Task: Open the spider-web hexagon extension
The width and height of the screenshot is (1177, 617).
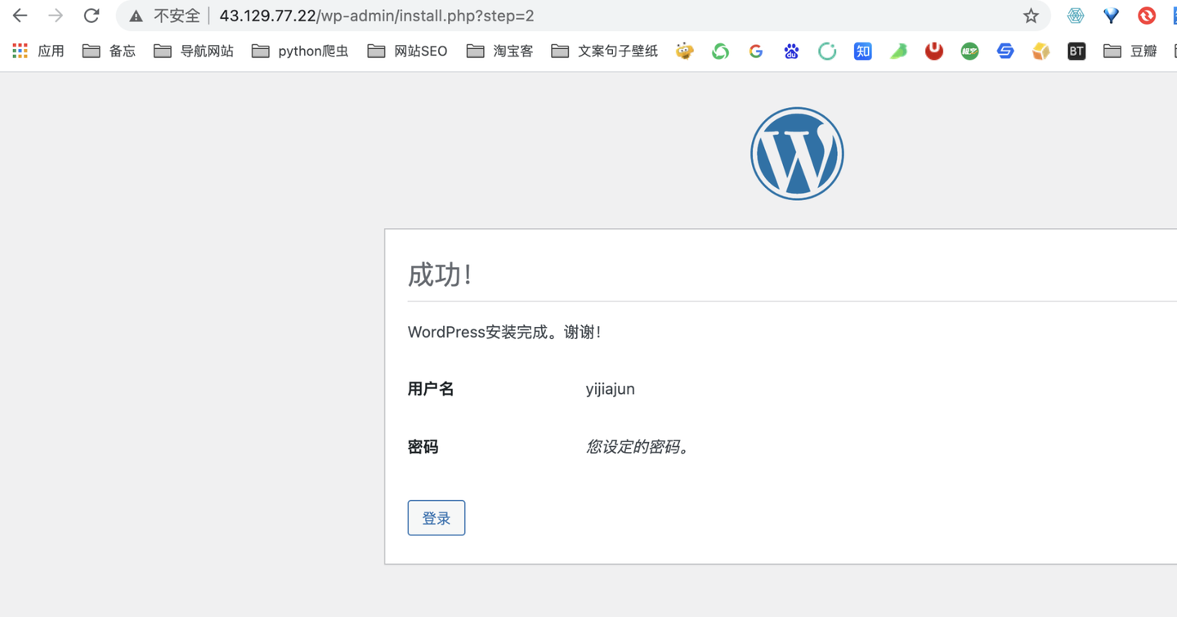Action: pyautogui.click(x=1076, y=16)
